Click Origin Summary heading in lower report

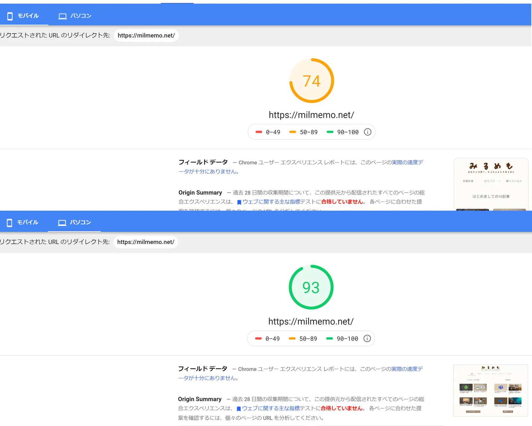[200, 399]
